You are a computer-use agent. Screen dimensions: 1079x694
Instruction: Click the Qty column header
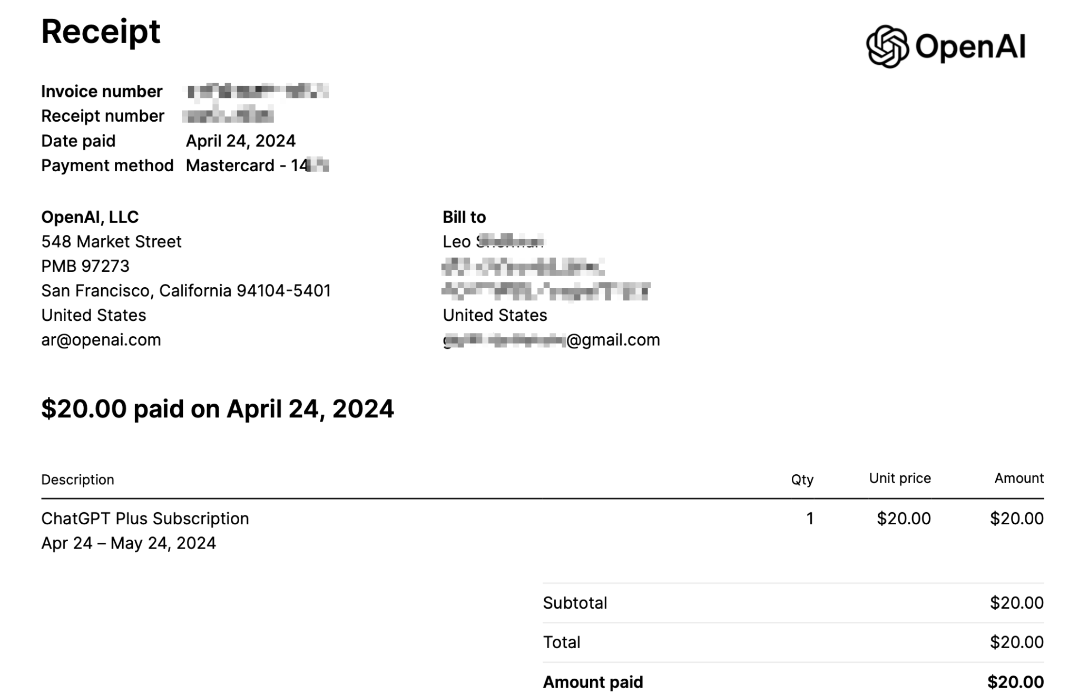coord(802,480)
